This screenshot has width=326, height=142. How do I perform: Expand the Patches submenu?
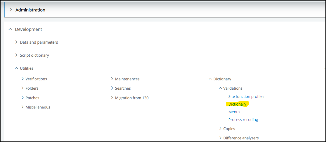point(32,98)
